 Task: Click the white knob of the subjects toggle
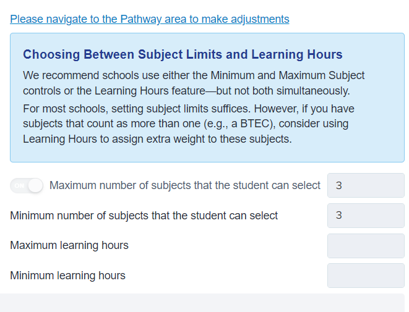coord(35,185)
